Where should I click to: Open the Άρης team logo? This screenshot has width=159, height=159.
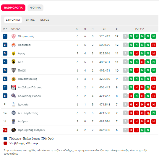click(x=14, y=53)
